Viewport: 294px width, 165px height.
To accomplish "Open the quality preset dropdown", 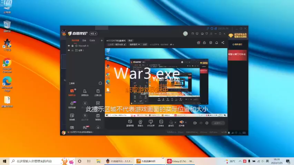I will (135, 44).
